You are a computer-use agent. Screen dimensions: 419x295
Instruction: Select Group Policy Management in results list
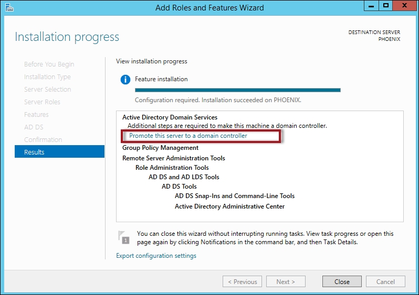tap(160, 148)
